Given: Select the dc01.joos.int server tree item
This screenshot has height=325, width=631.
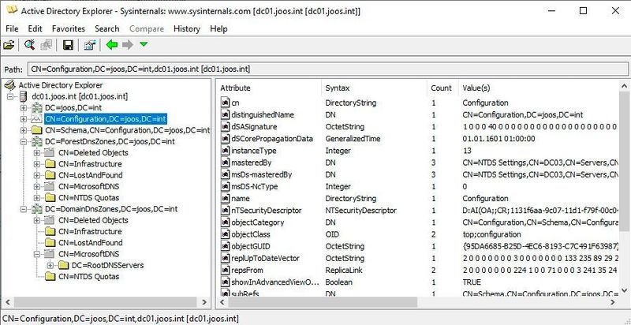Looking at the screenshot, I should point(80,96).
